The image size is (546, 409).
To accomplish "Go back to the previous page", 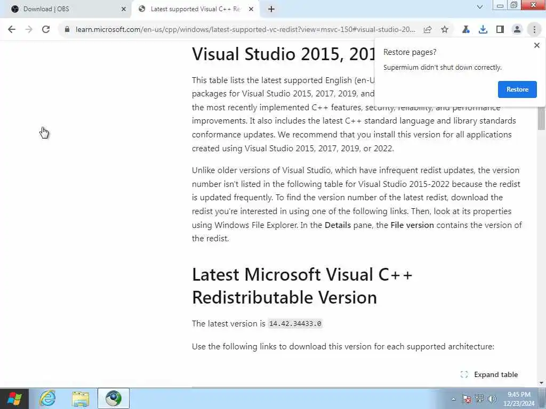I will tap(12, 30).
